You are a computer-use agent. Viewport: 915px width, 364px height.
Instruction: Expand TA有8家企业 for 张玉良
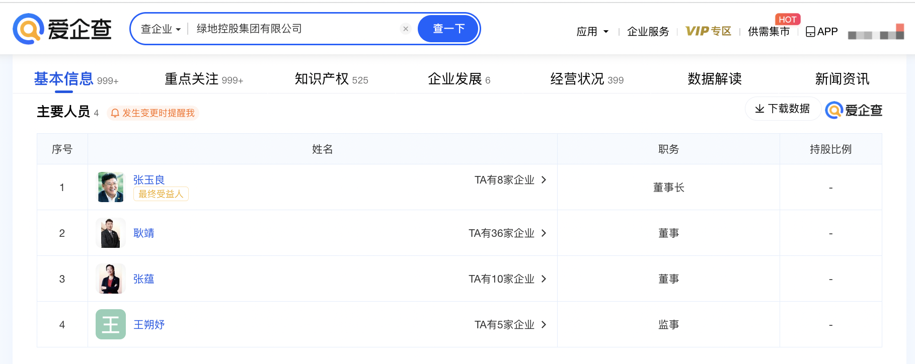pos(510,180)
